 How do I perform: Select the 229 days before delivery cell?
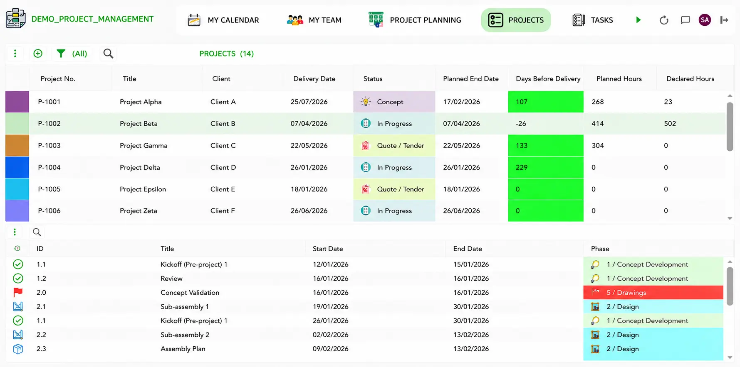[x=546, y=167]
